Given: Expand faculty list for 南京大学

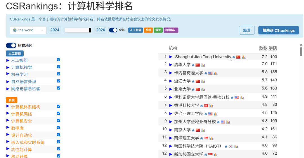Looking at the screenshot, I should tap(171, 130).
